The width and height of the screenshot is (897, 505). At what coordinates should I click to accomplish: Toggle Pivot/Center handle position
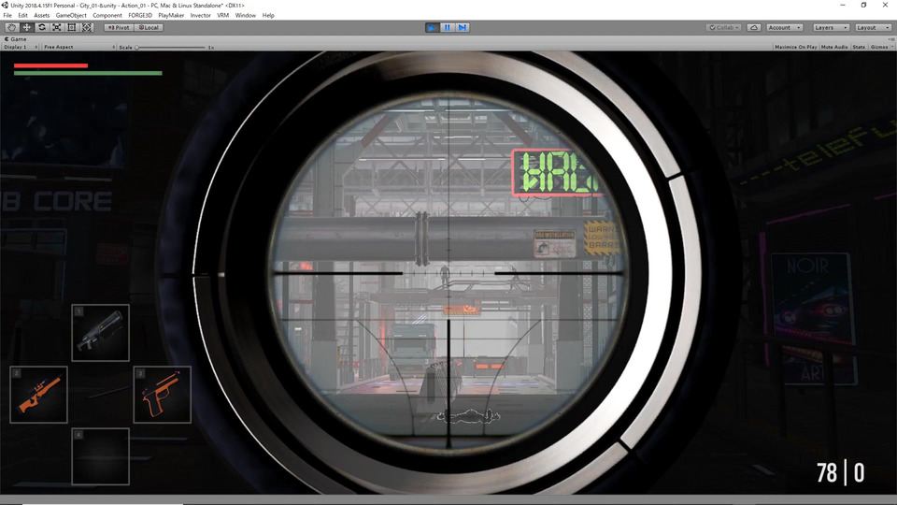point(119,27)
